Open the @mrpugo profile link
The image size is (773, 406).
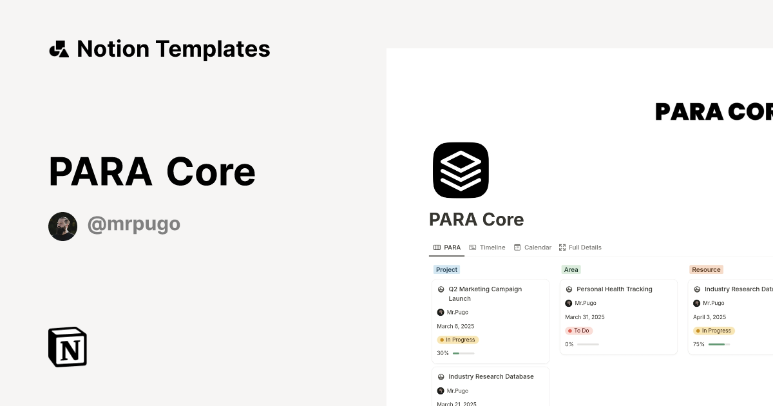(134, 224)
